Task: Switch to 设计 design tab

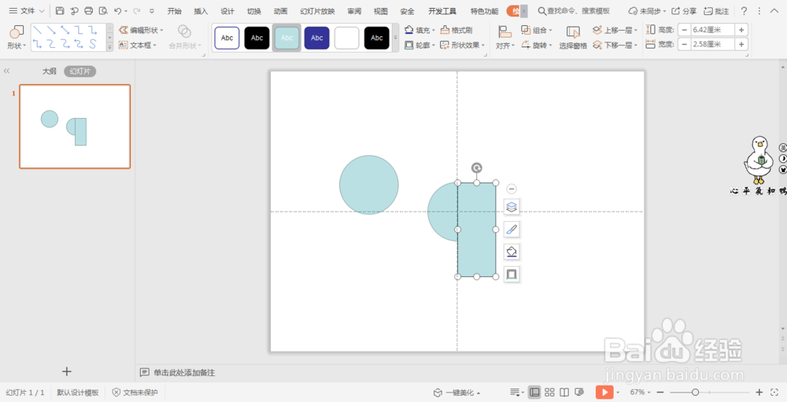Action: (x=227, y=11)
